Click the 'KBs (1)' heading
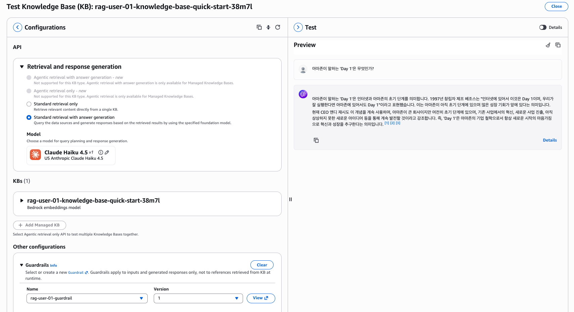 pyautogui.click(x=21, y=181)
